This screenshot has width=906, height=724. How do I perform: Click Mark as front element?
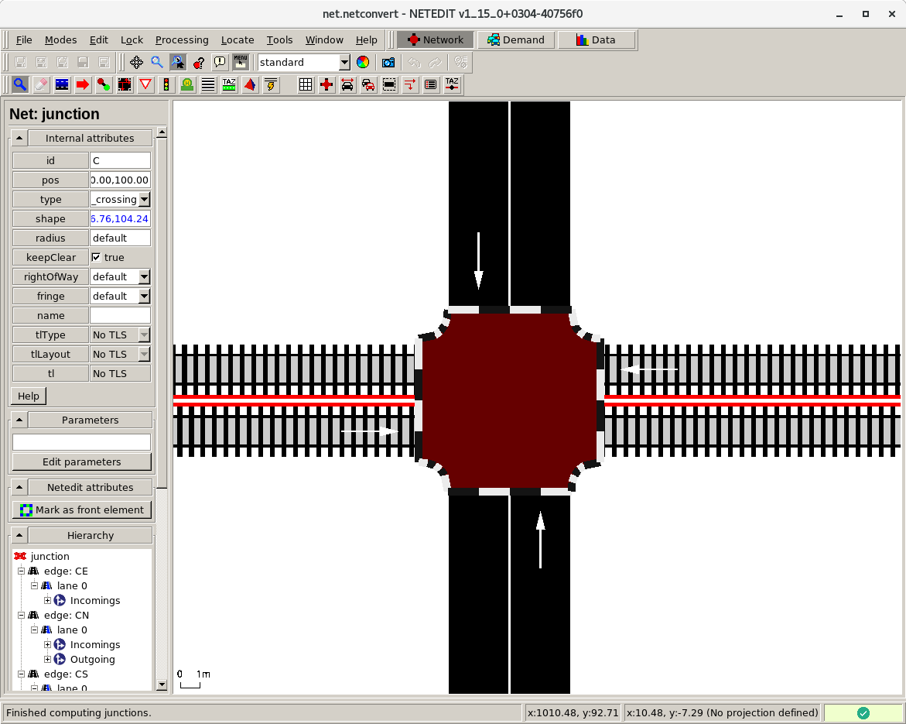coord(81,510)
